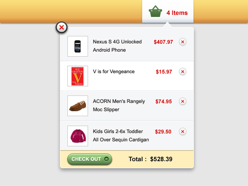The image size is (248, 186).
Task: Open the Nexus S 4G Unlocked Android Phone title
Action: click(117, 46)
